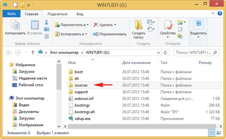The image size is (226, 139).
Task: Open the File (Файл) tab
Action: click(11, 14)
